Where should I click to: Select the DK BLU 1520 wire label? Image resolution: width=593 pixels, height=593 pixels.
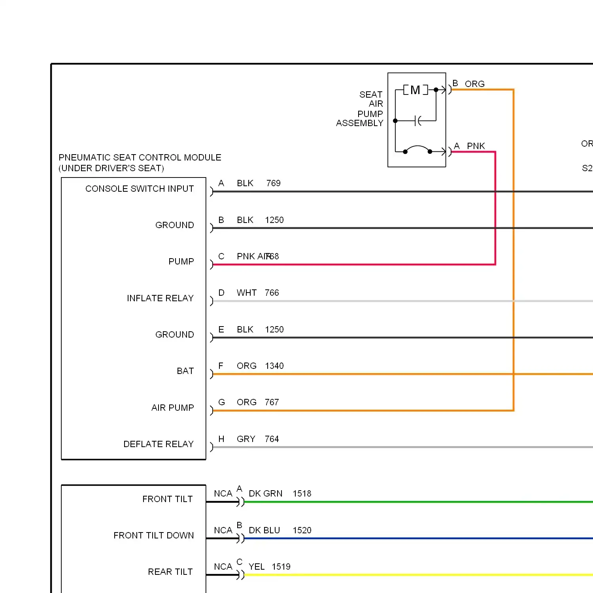point(280,530)
